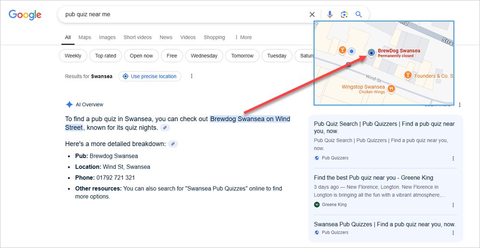Click the Wingstop Swansea restaurant pin
The height and width of the screenshot is (248, 480).
click(391, 89)
